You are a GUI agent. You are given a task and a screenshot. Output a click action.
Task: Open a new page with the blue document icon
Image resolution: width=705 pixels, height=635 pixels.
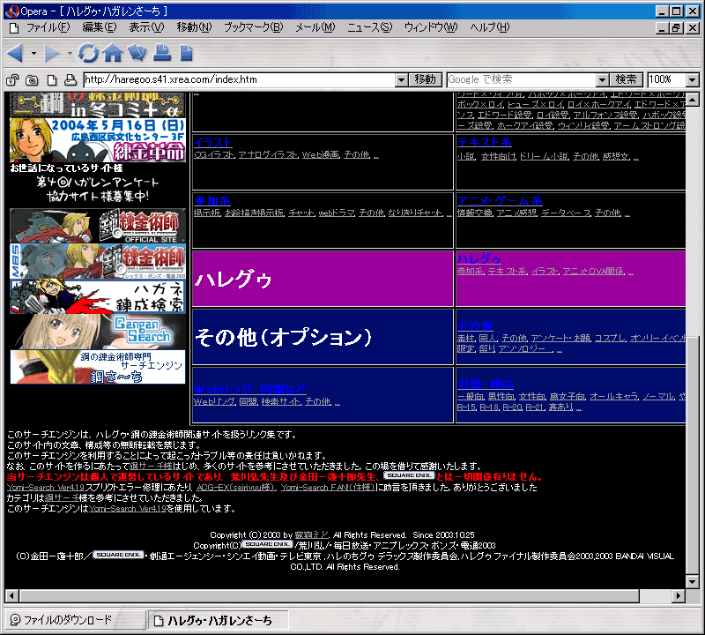click(186, 53)
